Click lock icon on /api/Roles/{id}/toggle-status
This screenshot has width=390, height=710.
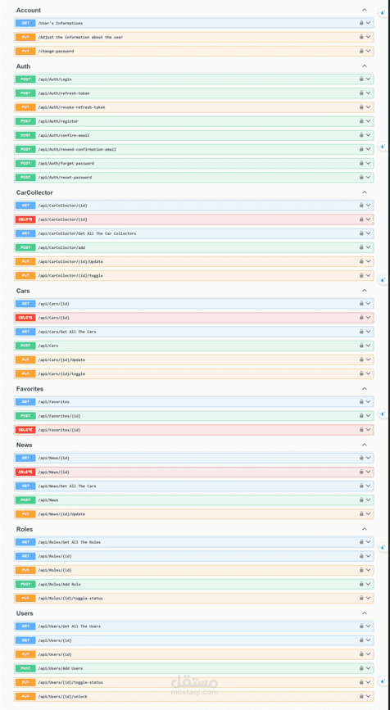(361, 598)
